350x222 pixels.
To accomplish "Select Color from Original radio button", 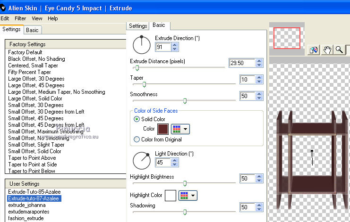I will pos(137,140).
